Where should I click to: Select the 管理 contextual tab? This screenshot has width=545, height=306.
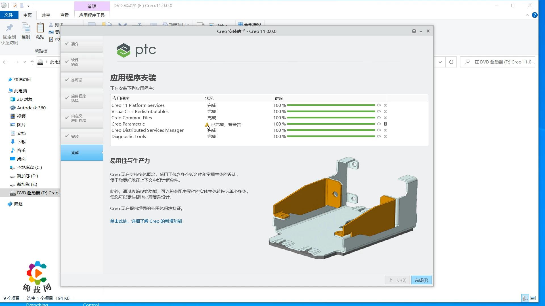92,6
